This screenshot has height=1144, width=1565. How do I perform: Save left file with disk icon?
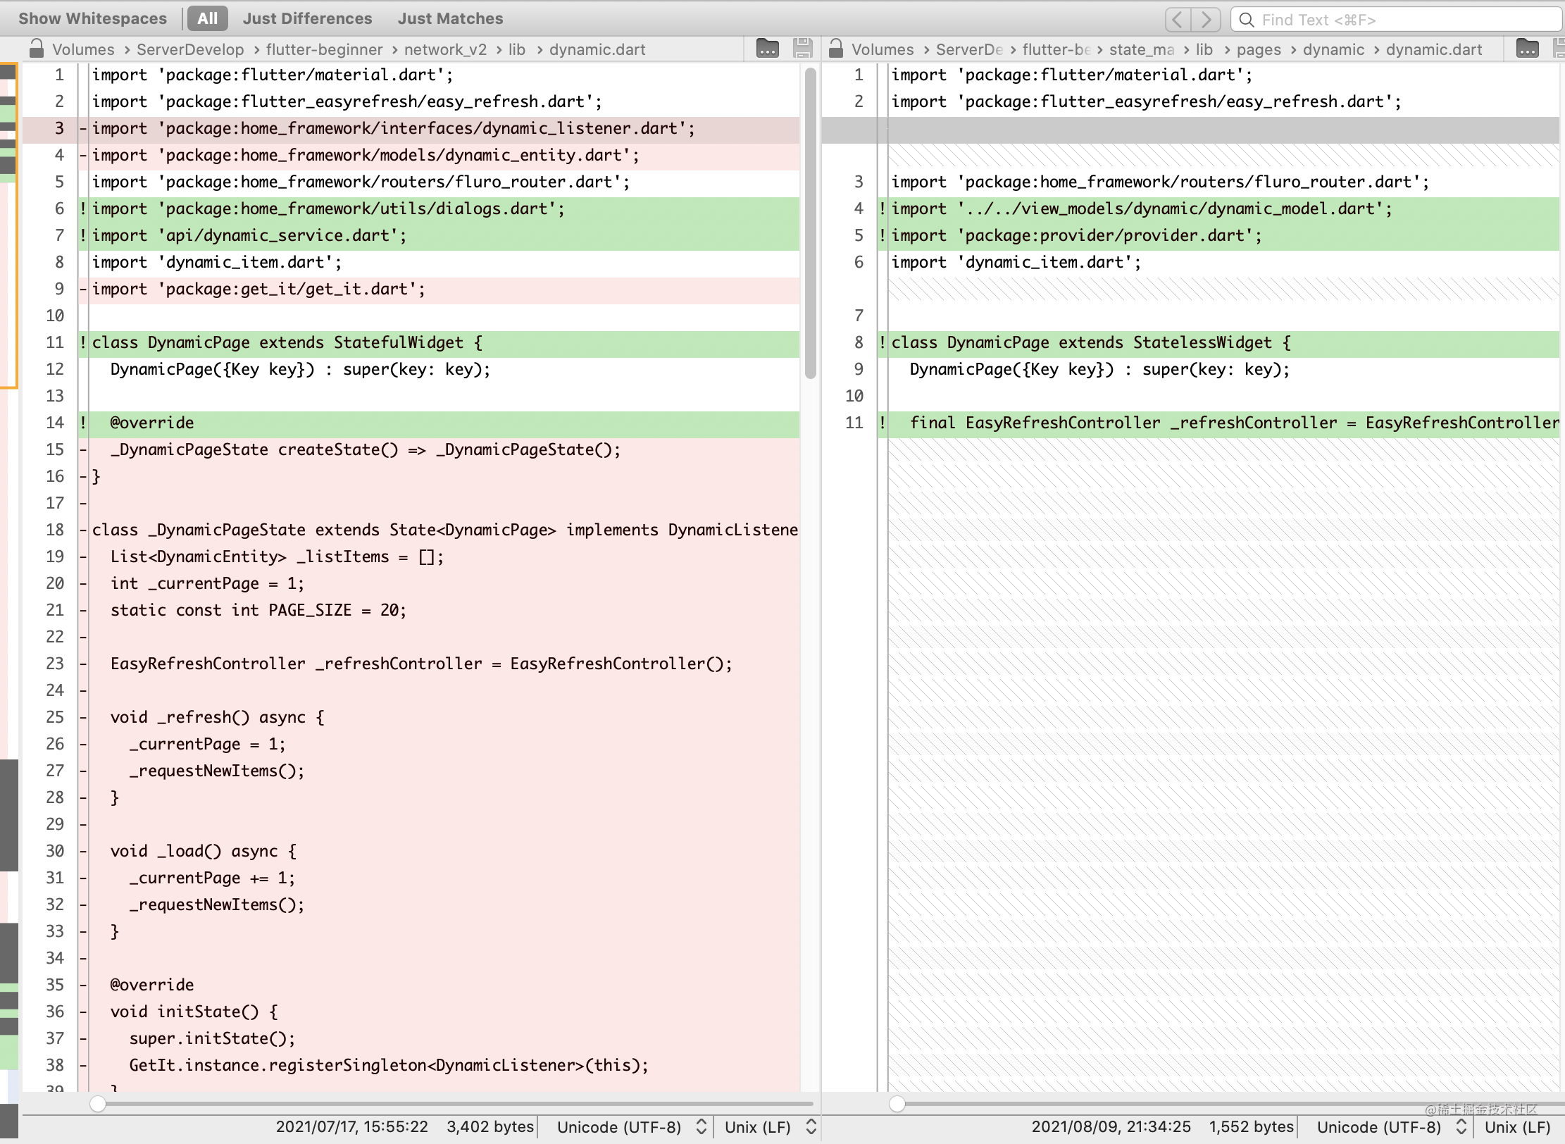pos(803,49)
